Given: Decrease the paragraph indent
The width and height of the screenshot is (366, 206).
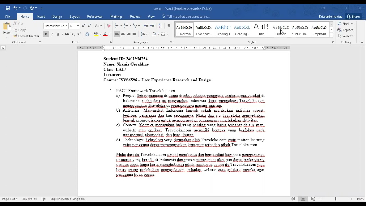Looking at the screenshot, I should coord(146,26).
